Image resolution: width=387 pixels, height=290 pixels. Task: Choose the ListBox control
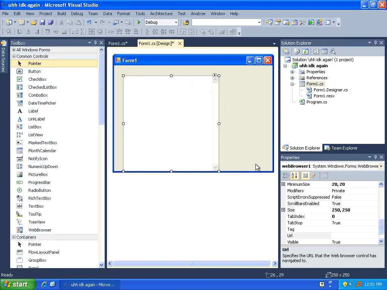click(x=35, y=127)
